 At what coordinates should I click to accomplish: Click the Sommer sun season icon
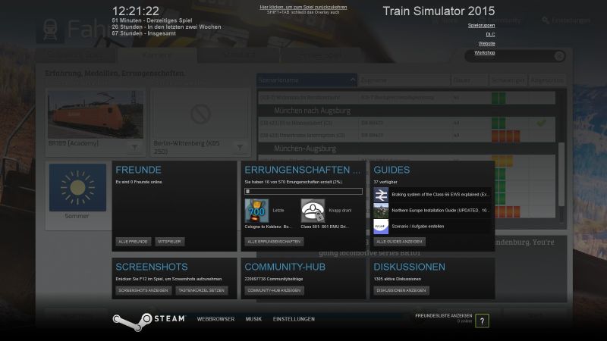pos(77,187)
